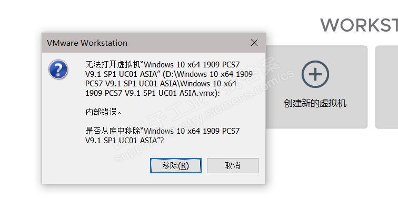Click the VMware Workstation dialog title text
This screenshot has height=218, width=398.
pyautogui.click(x=87, y=43)
